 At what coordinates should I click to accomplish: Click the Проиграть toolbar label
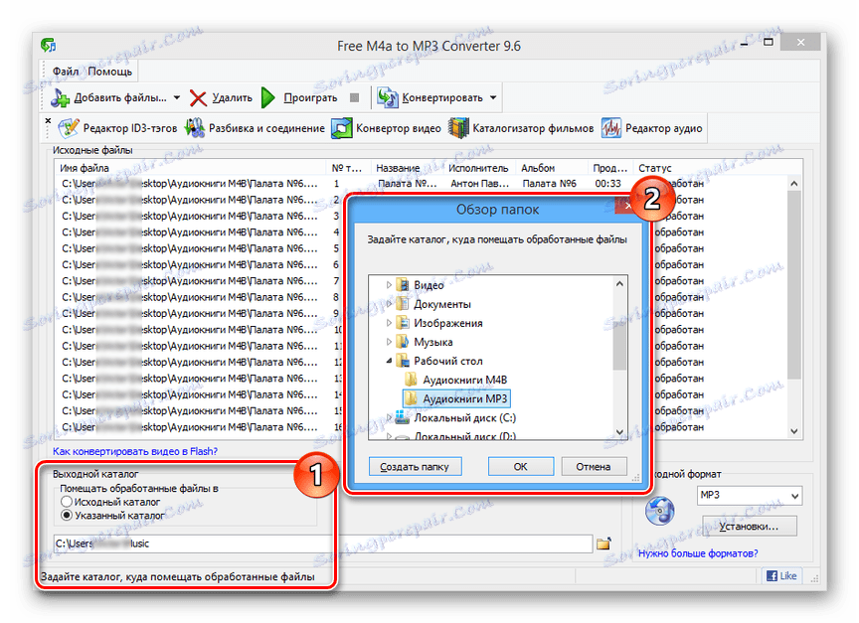pos(310,98)
